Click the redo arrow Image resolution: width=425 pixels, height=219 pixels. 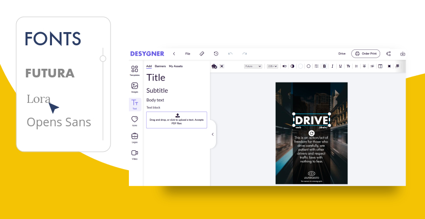pos(245,53)
